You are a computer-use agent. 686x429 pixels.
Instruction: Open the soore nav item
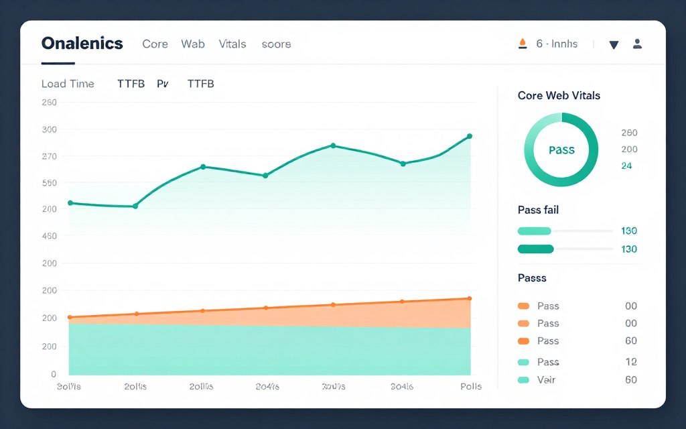(276, 45)
